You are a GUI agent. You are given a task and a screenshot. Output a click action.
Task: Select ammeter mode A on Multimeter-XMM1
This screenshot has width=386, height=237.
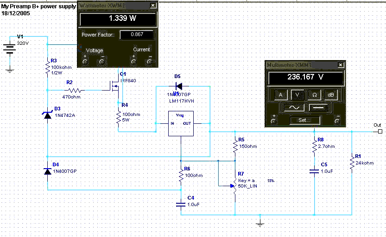(280, 95)
